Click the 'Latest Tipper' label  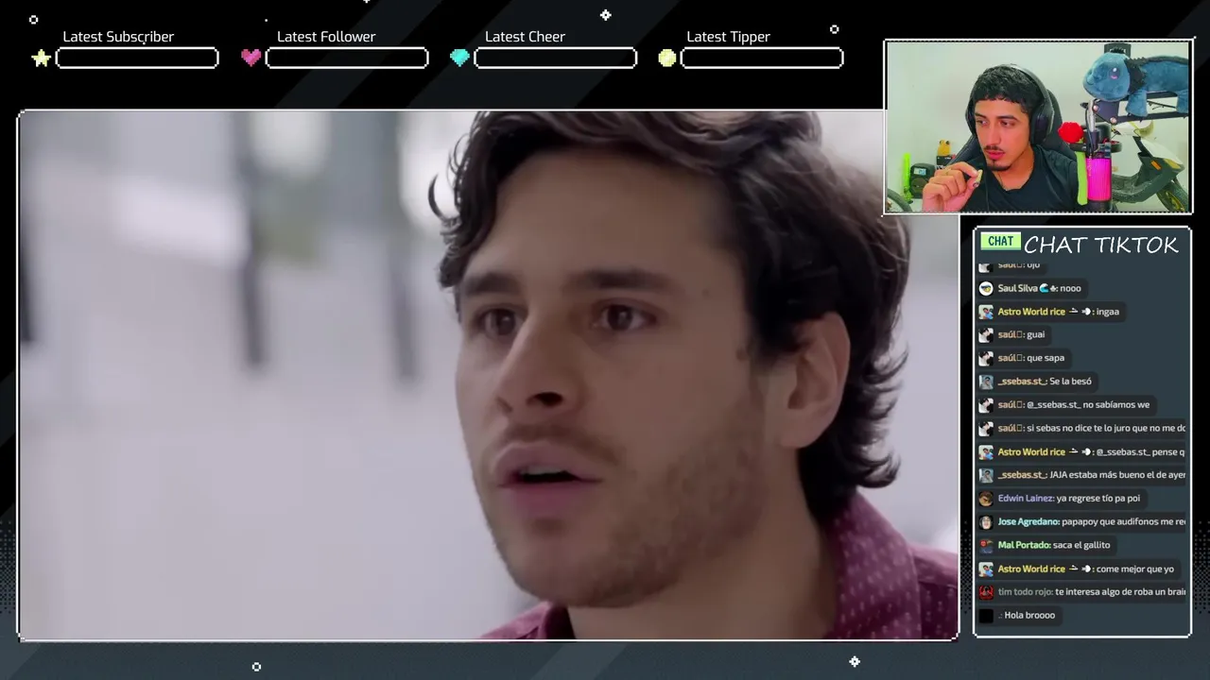[x=728, y=37]
